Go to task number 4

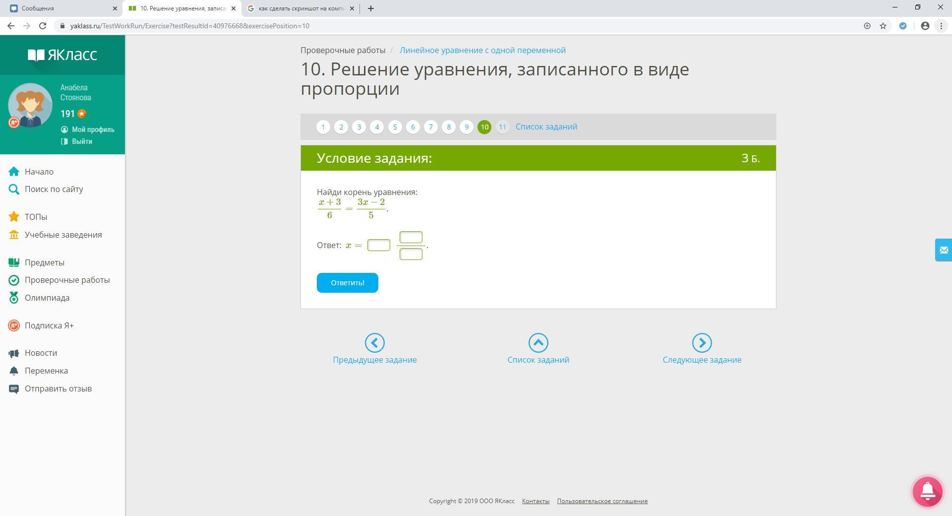click(x=377, y=127)
